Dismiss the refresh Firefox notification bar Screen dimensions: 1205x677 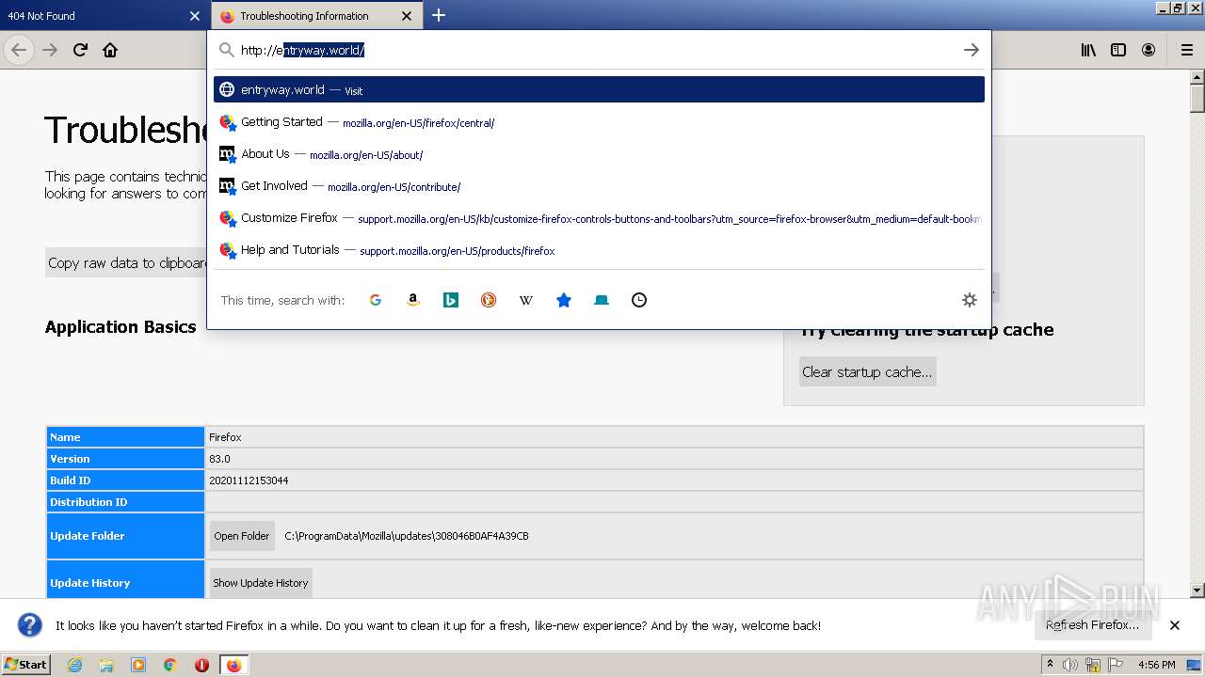pos(1175,625)
